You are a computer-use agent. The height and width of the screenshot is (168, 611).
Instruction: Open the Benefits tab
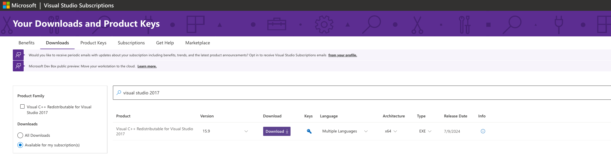click(x=27, y=43)
